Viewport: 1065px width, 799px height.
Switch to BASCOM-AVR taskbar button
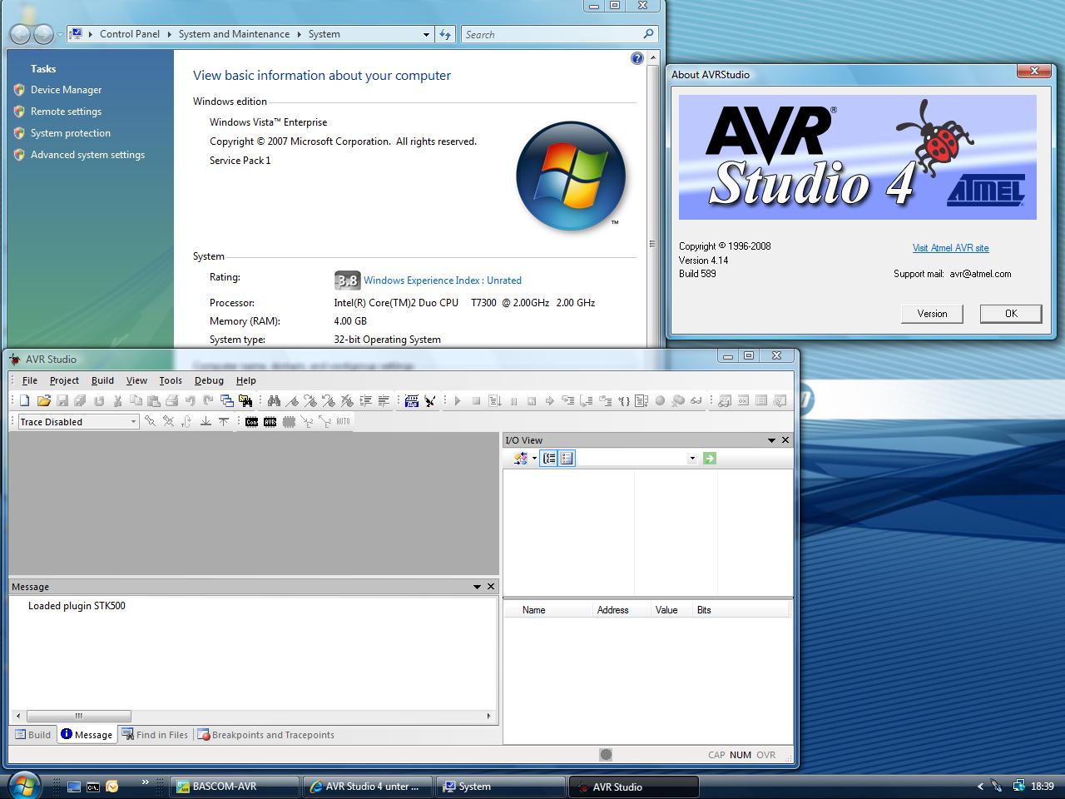pyautogui.click(x=235, y=787)
